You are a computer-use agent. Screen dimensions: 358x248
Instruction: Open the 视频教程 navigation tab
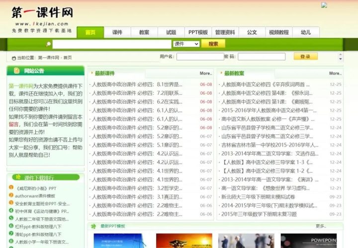pyautogui.click(x=279, y=32)
